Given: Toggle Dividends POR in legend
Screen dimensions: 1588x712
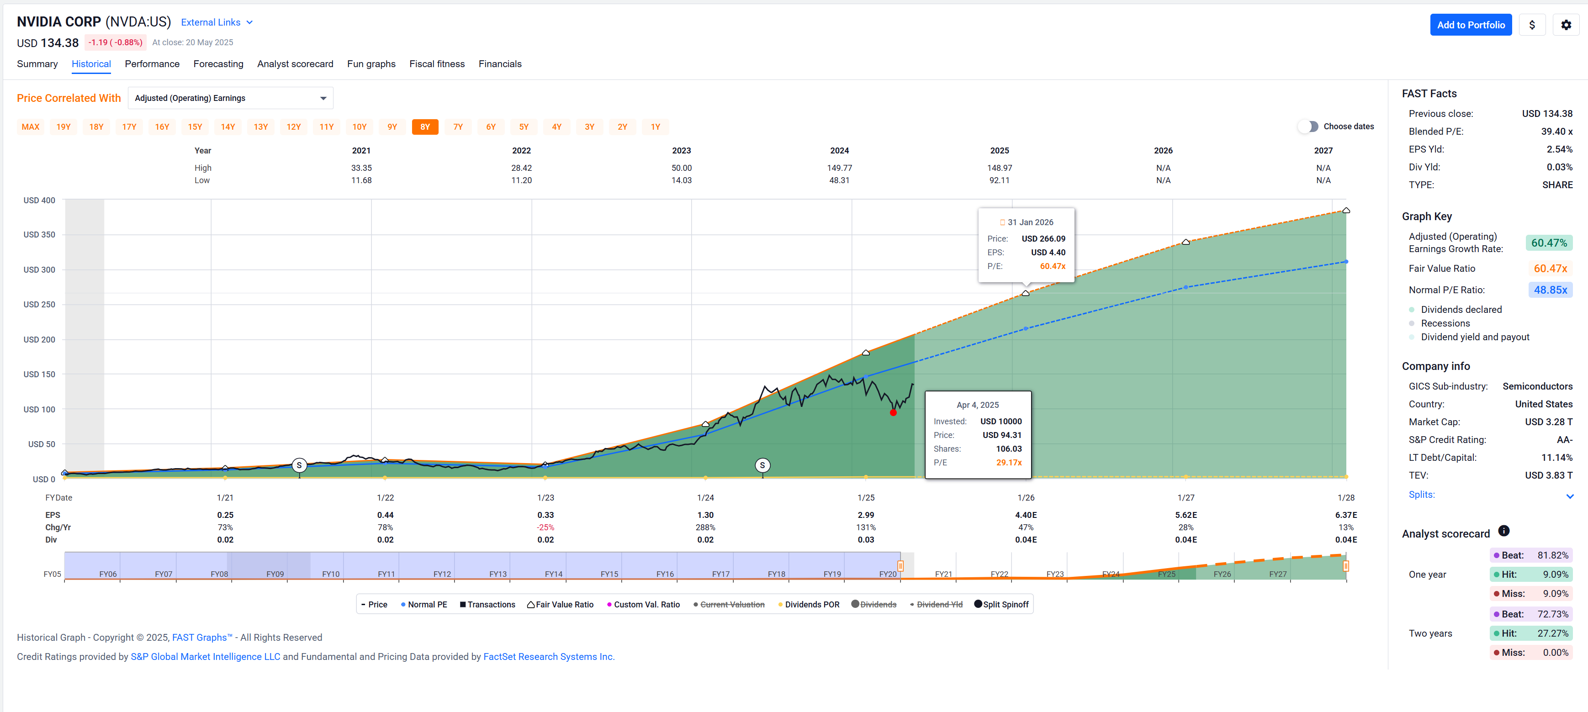Looking at the screenshot, I should (x=809, y=605).
